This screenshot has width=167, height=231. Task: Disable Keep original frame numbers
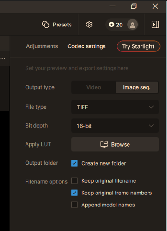75,193
